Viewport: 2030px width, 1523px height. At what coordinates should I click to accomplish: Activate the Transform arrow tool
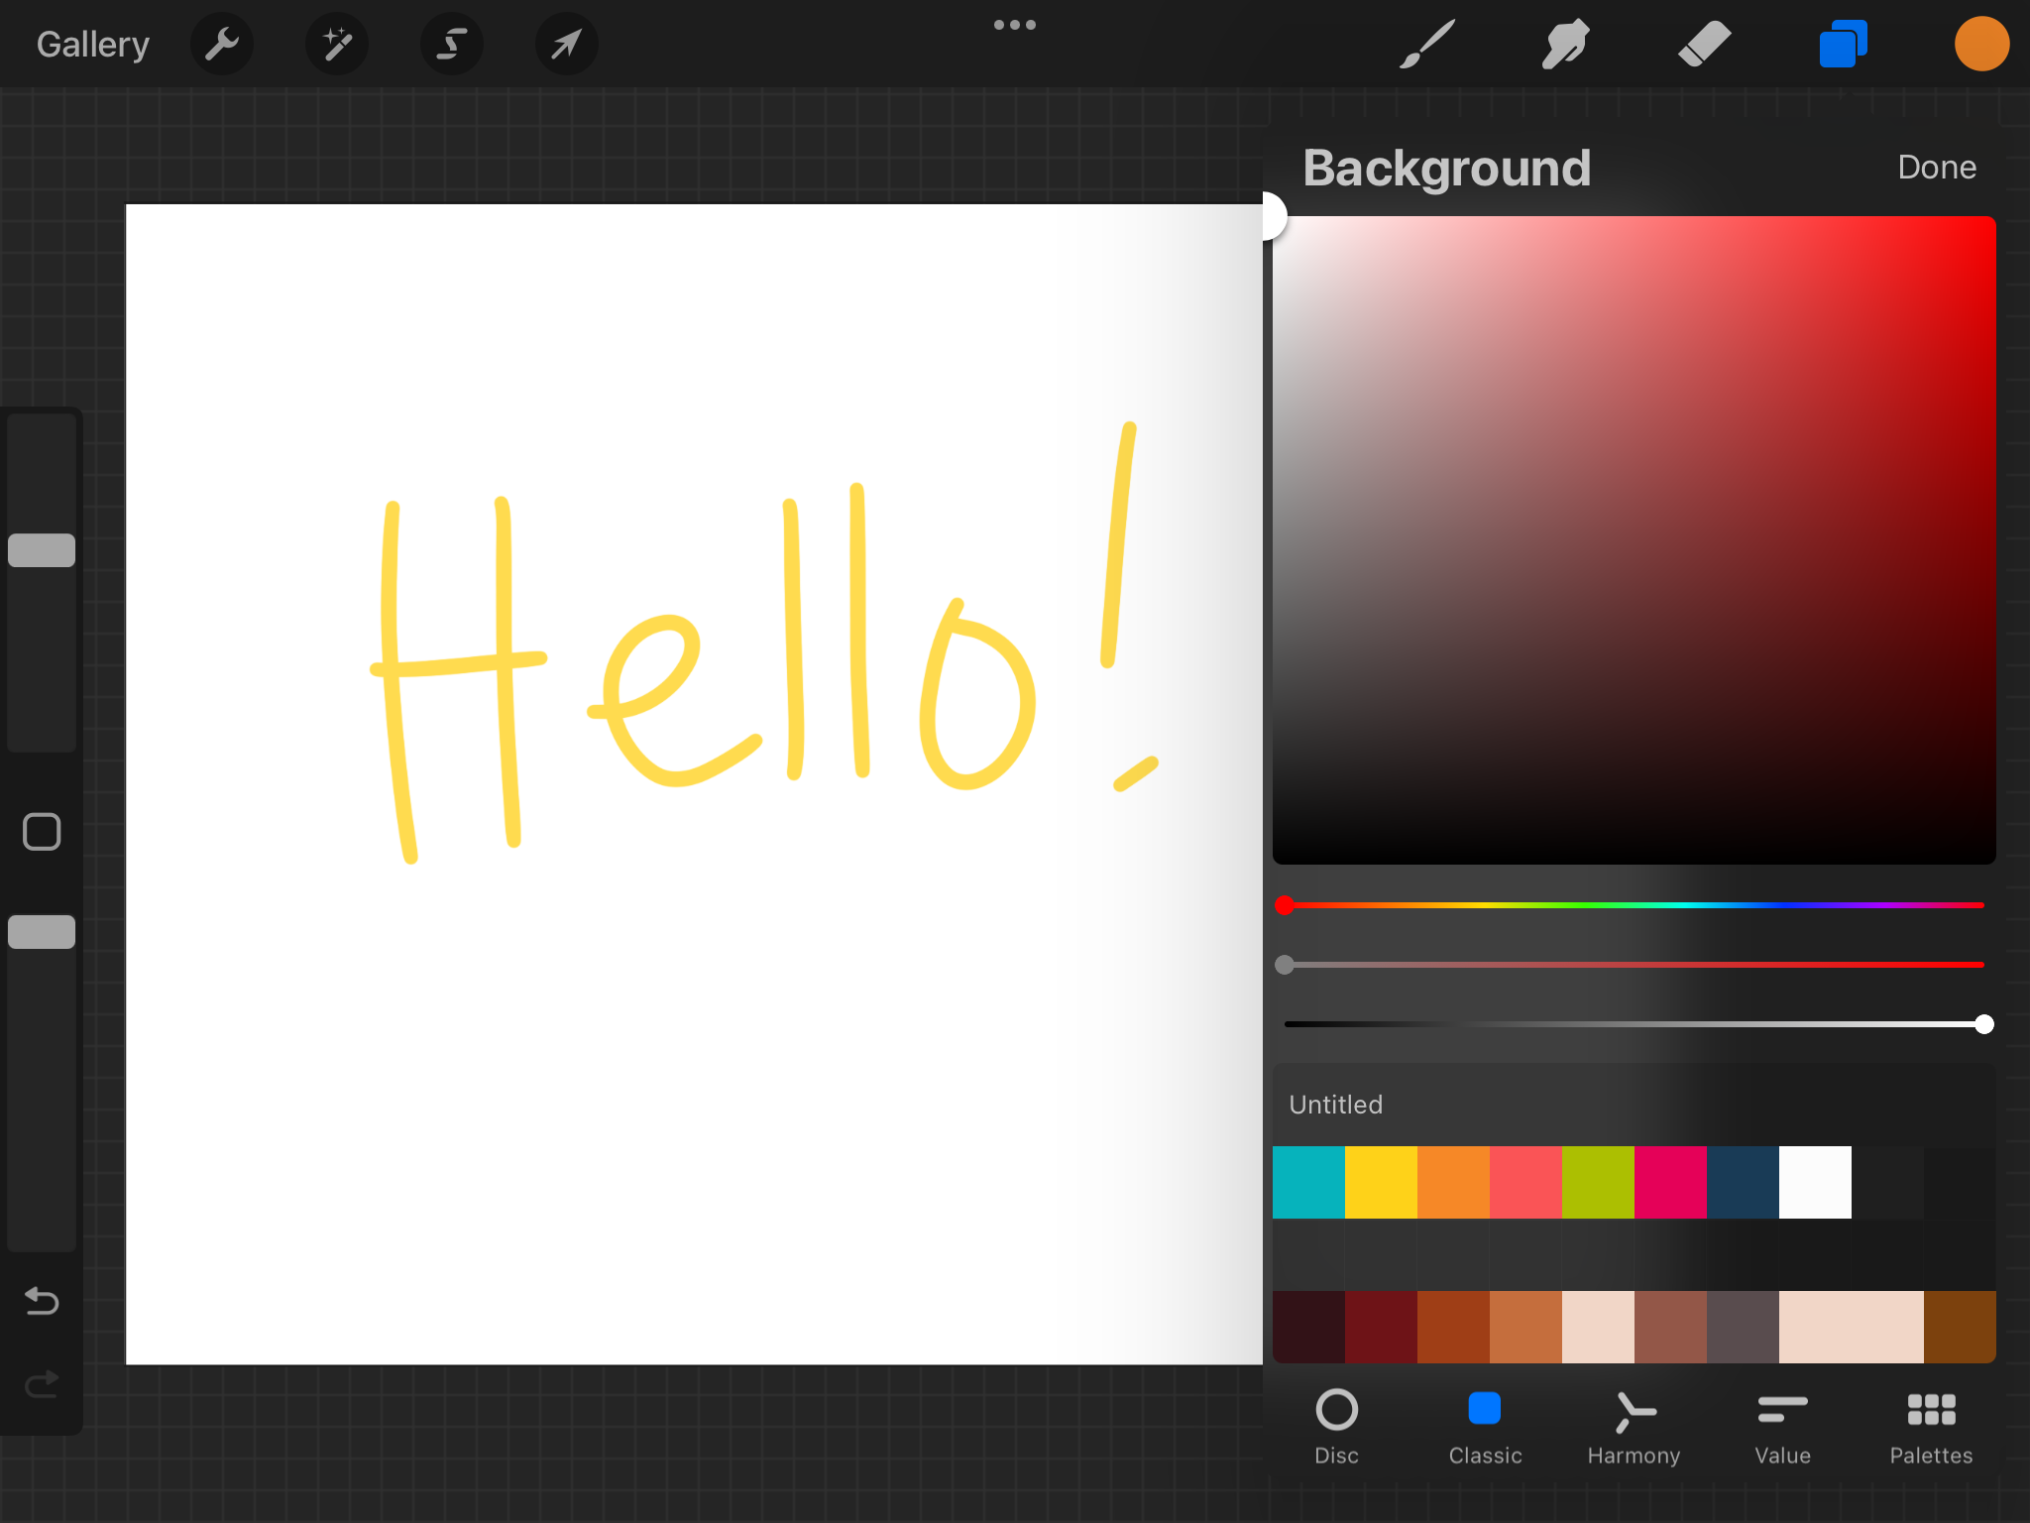pyautogui.click(x=566, y=45)
